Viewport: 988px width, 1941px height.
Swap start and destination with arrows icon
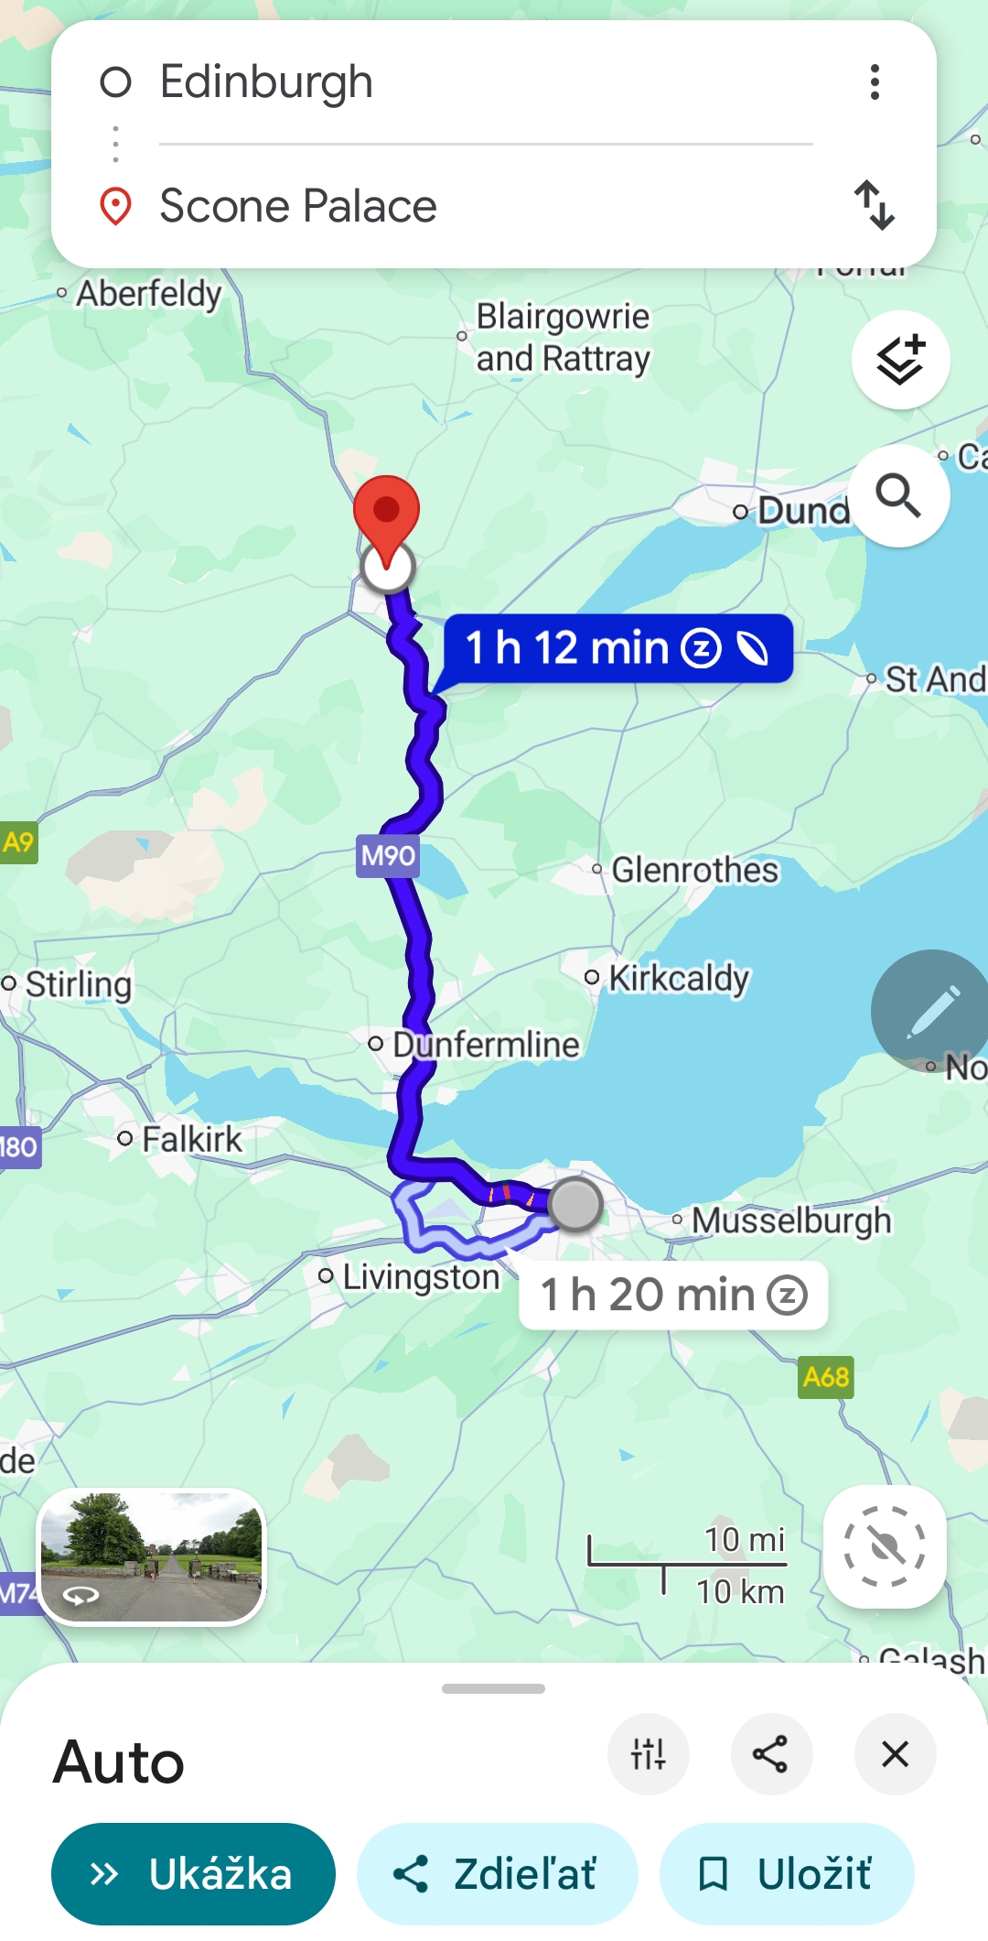pyautogui.click(x=875, y=205)
